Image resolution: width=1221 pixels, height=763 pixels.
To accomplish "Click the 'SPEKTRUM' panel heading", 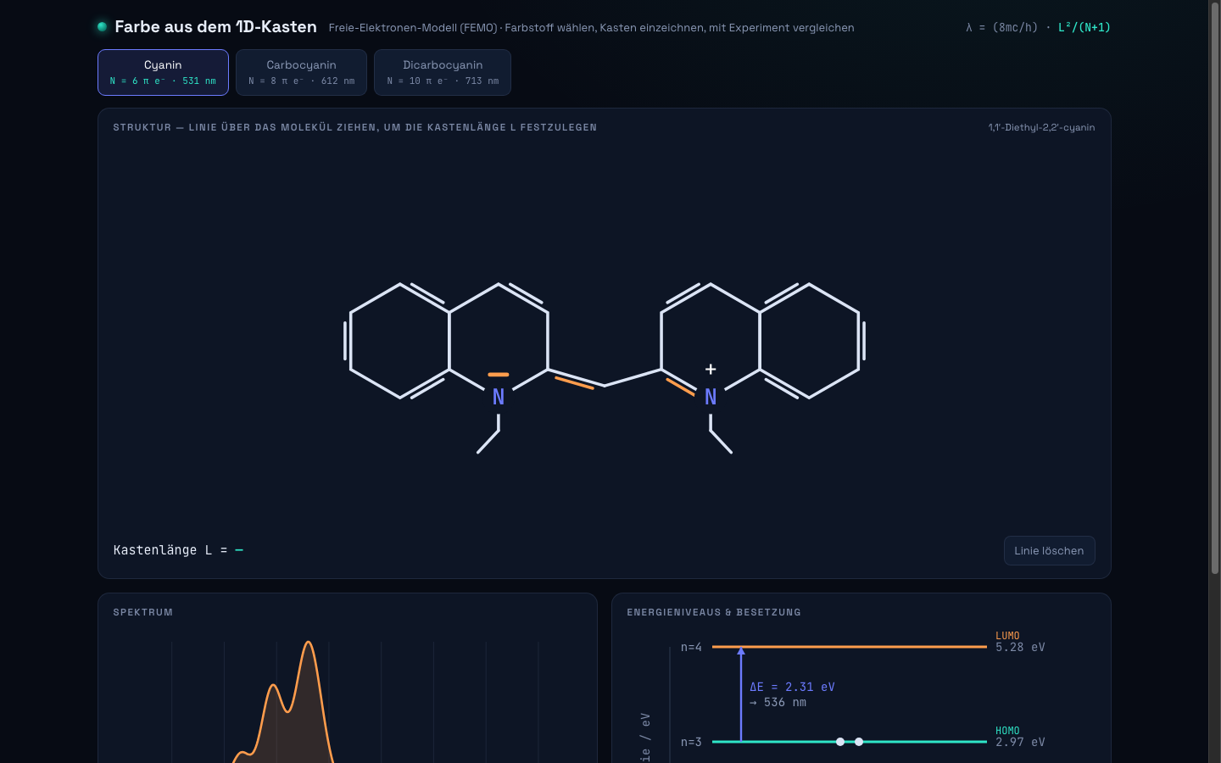I will [143, 612].
